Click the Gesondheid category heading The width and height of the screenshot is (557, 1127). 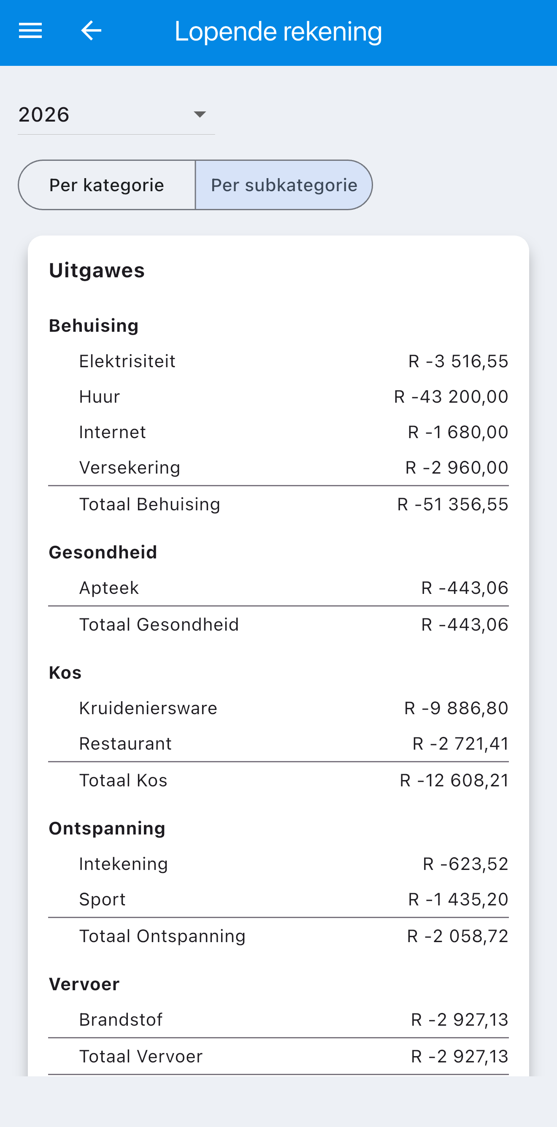tap(103, 552)
